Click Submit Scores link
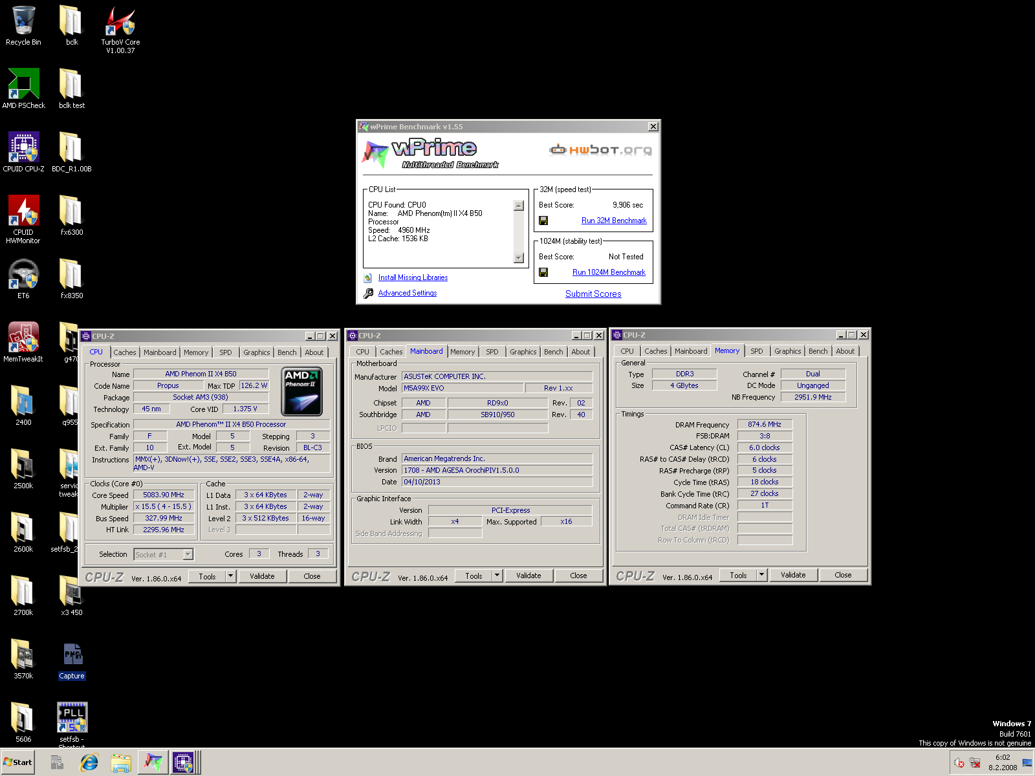 593,294
